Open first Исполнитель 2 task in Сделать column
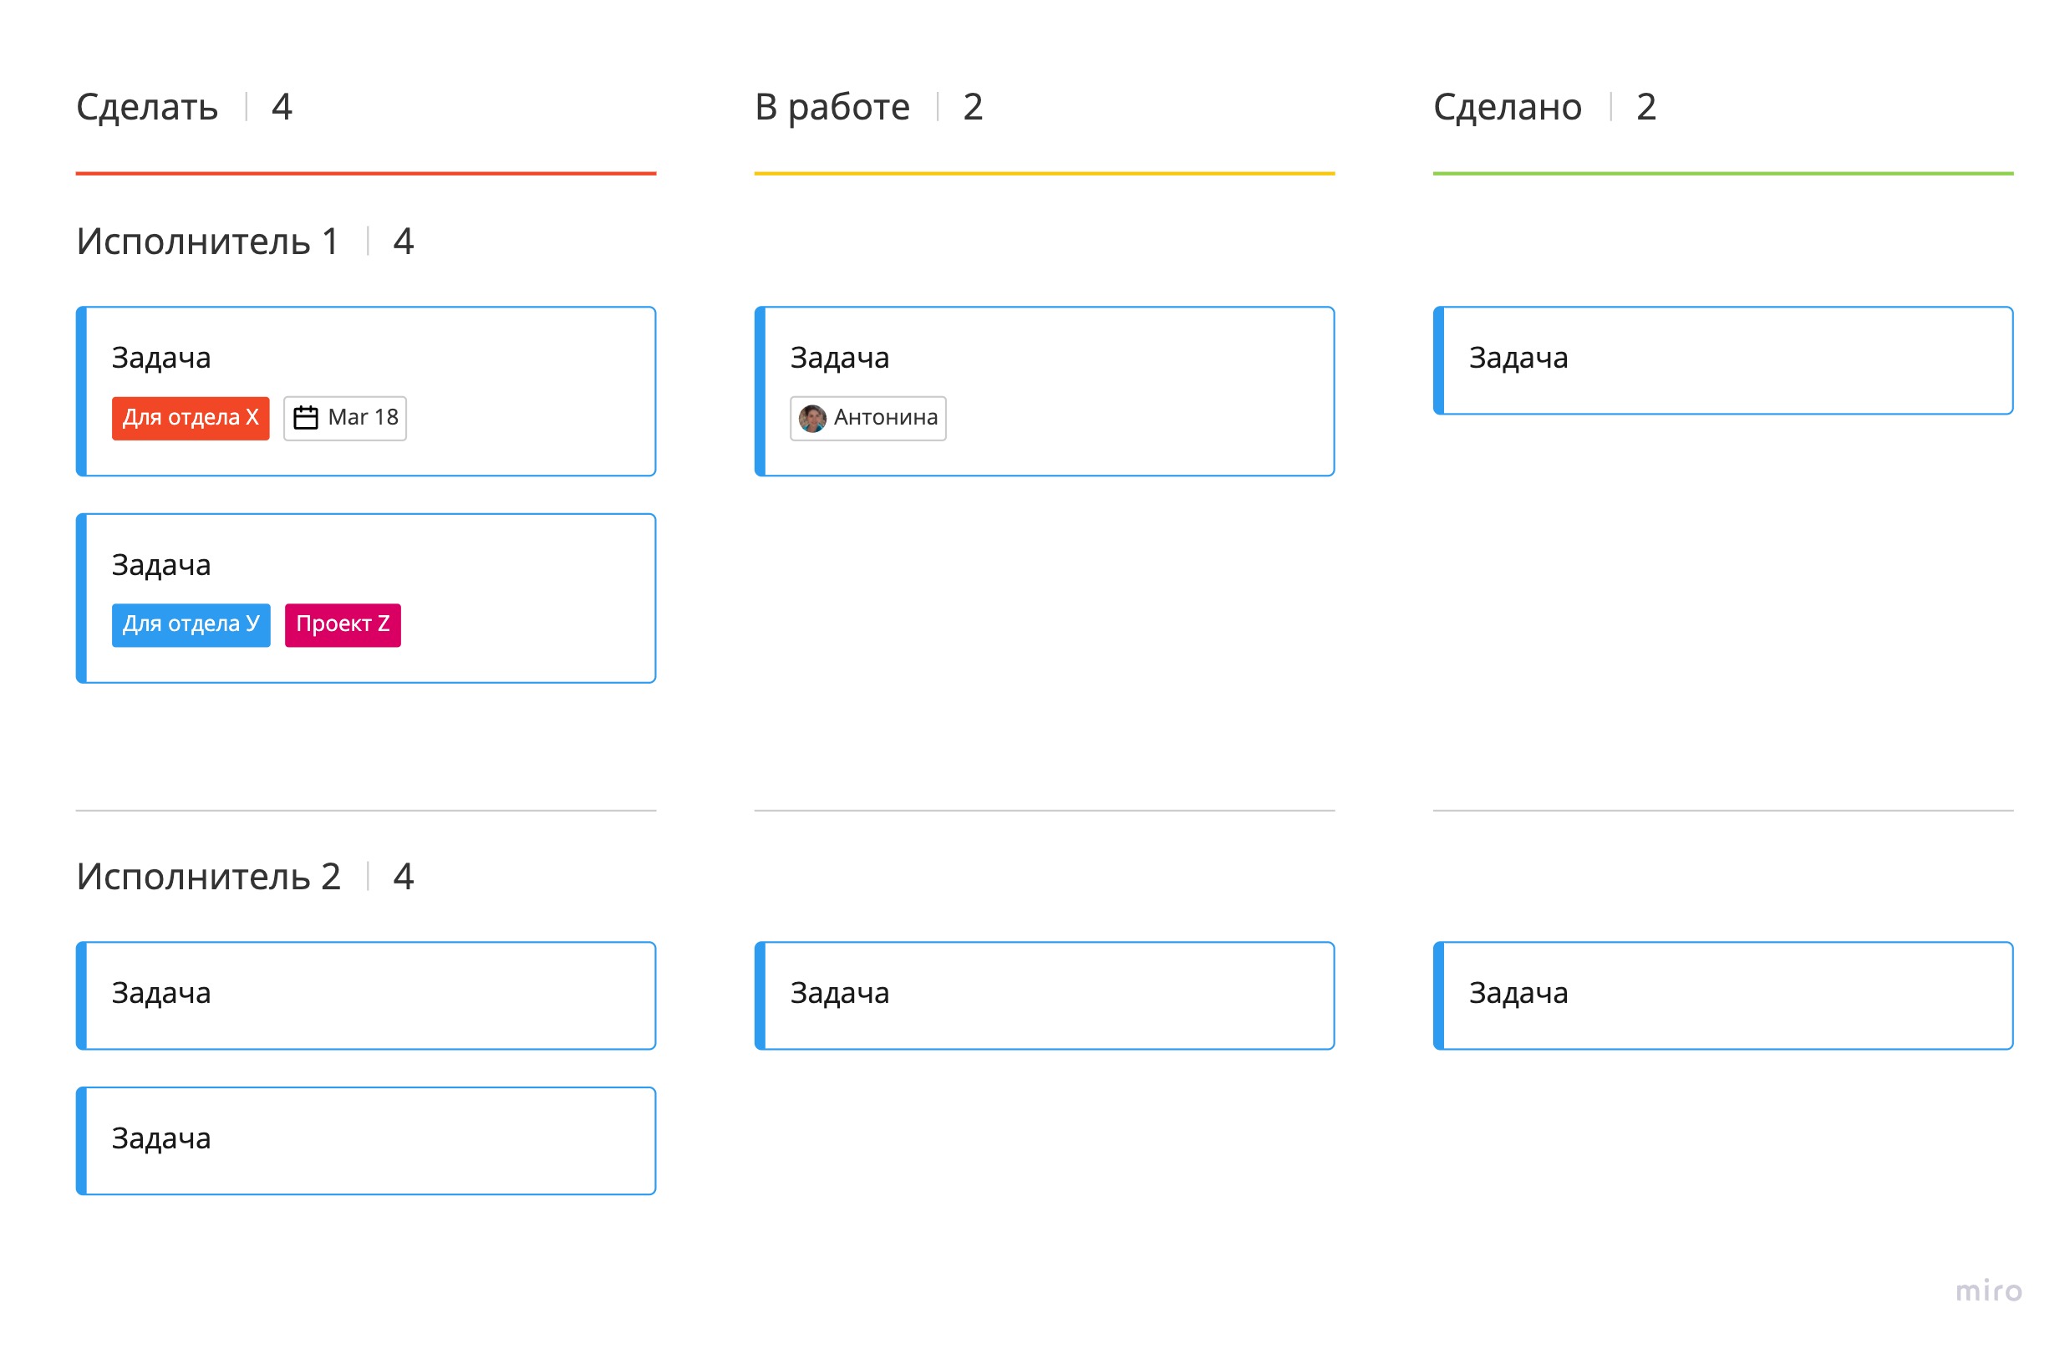Screen dimensions: 2070x1349 coord(365,995)
